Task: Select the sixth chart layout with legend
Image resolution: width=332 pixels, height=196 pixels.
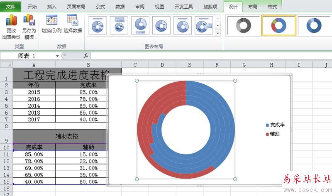Action: 204,25
